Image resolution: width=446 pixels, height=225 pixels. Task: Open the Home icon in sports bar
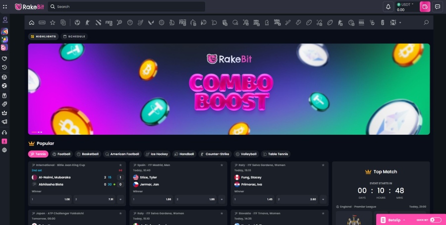pyautogui.click(x=32, y=22)
